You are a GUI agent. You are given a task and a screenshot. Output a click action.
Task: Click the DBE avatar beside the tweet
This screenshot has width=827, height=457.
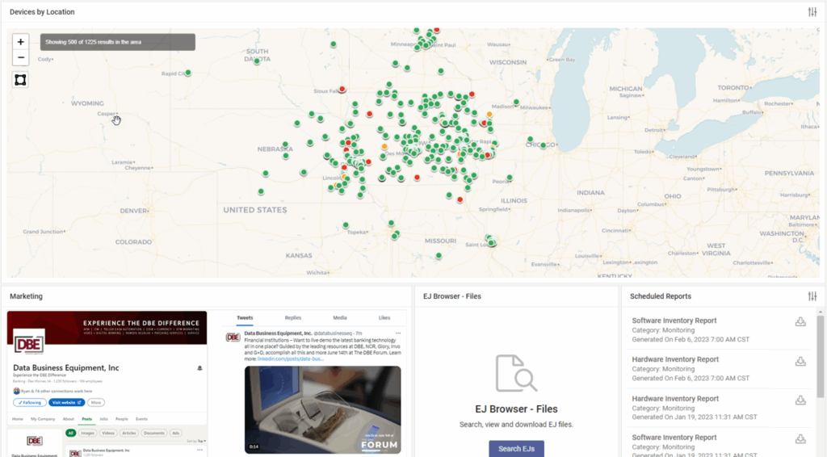[233, 338]
